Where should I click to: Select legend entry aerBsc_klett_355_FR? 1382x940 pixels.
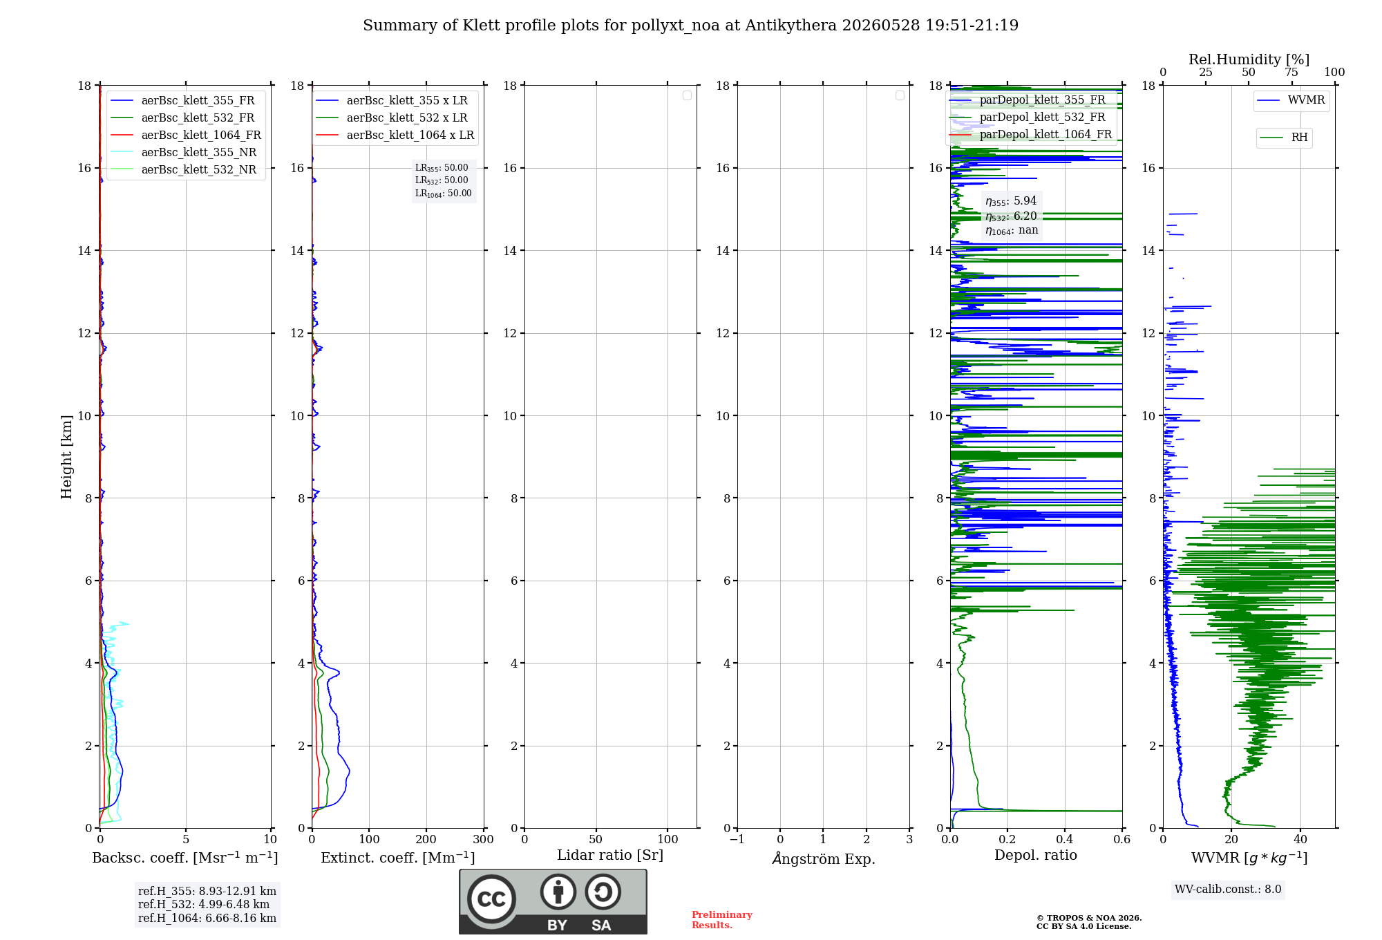click(185, 101)
